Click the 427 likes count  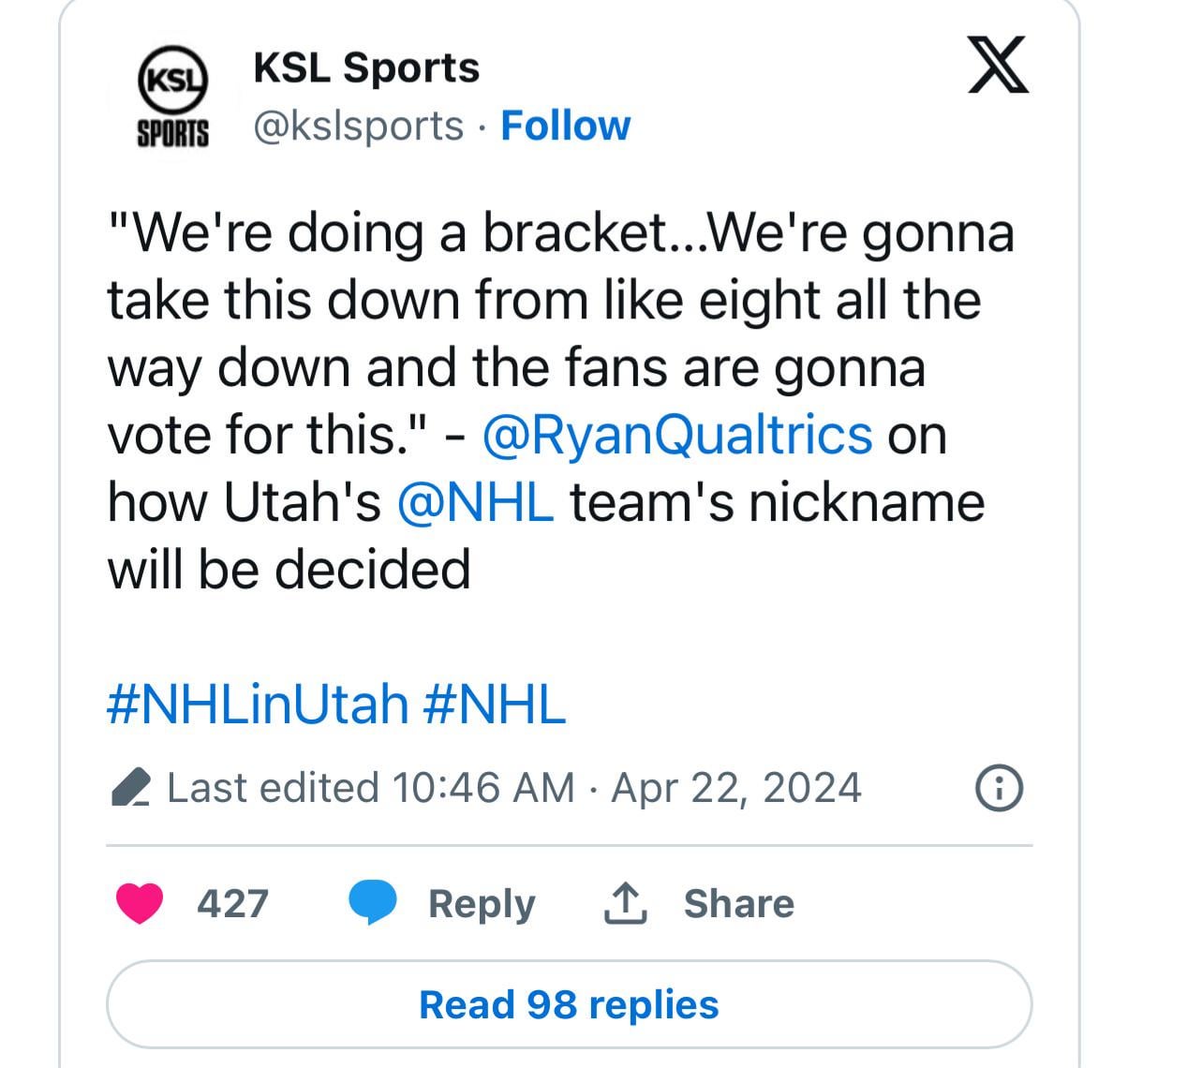point(232,903)
